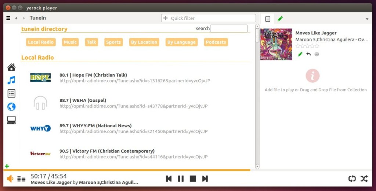
Task: Go forward with the right arrow
Action: click(x=24, y=18)
